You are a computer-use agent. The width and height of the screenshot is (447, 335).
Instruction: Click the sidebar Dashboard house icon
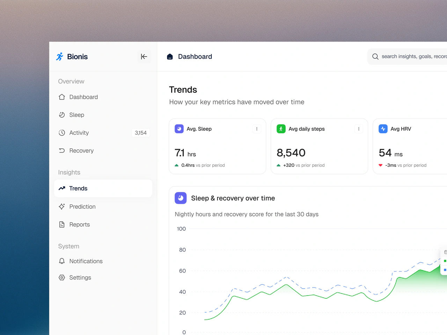[62, 97]
